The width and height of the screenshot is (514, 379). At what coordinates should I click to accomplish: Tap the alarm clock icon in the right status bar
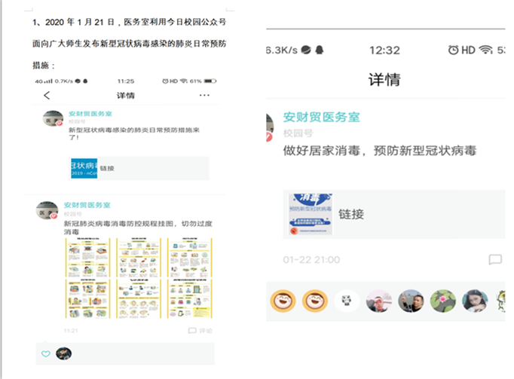point(453,50)
